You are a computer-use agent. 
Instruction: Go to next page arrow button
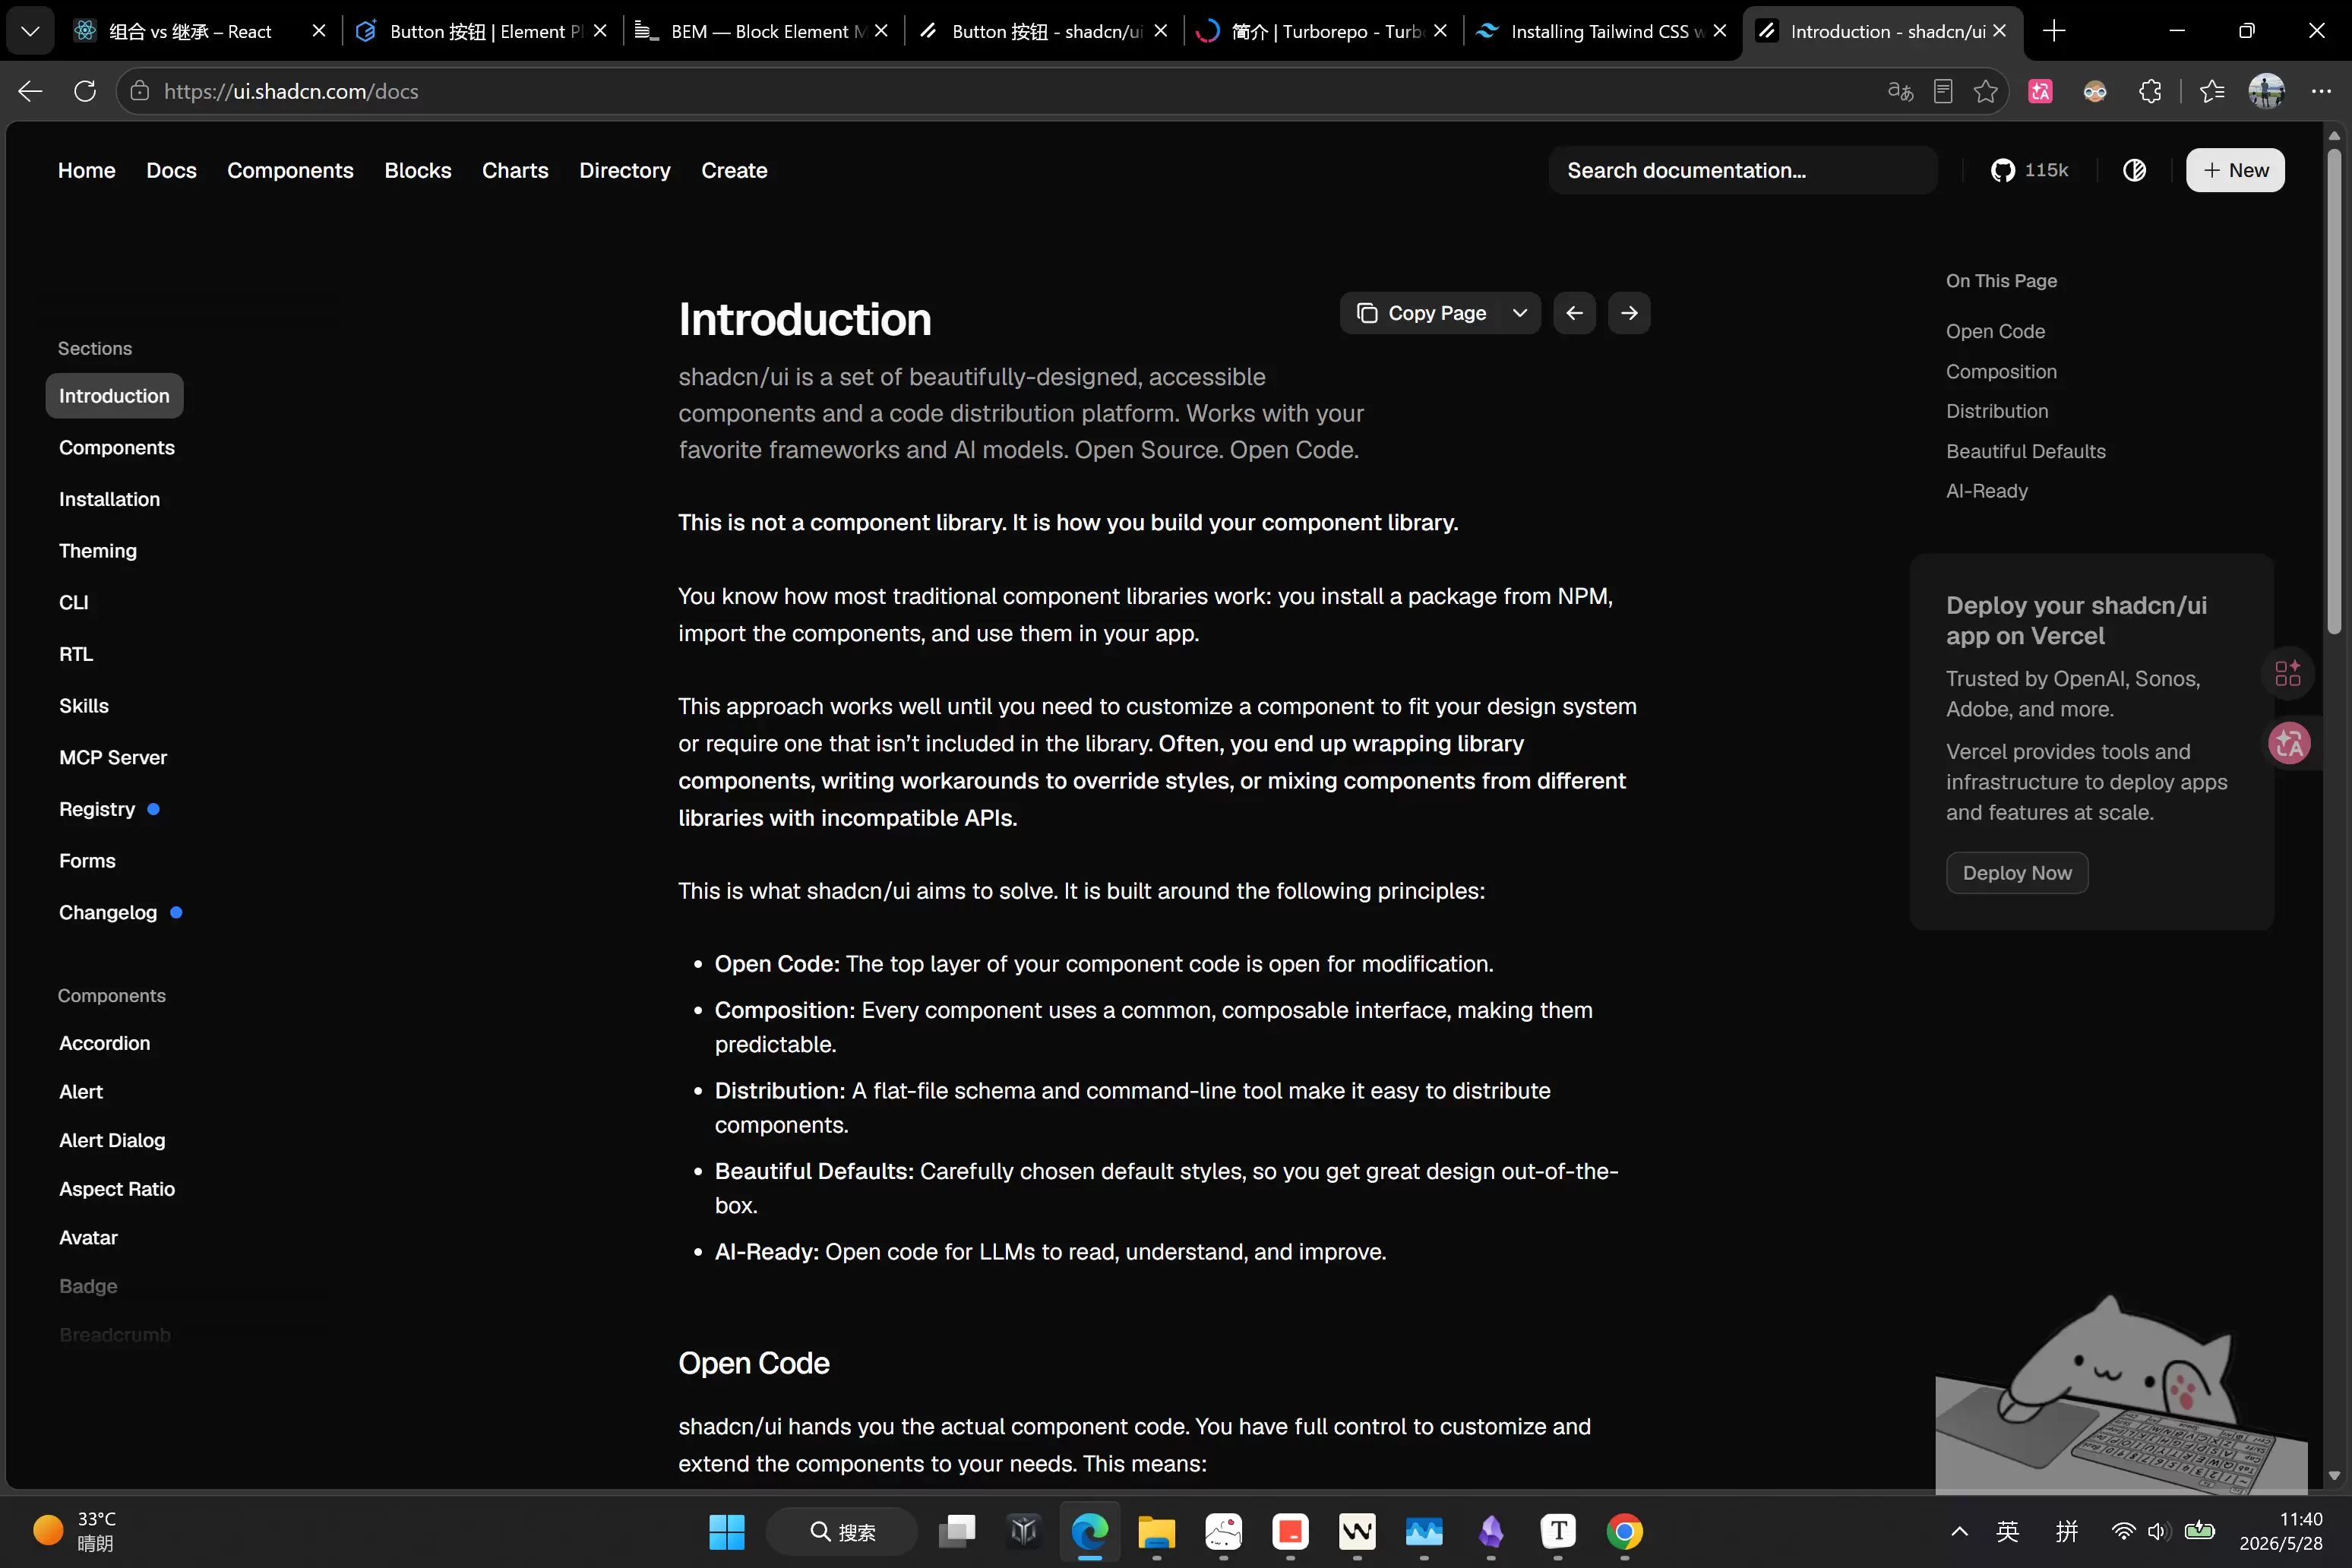1629,313
